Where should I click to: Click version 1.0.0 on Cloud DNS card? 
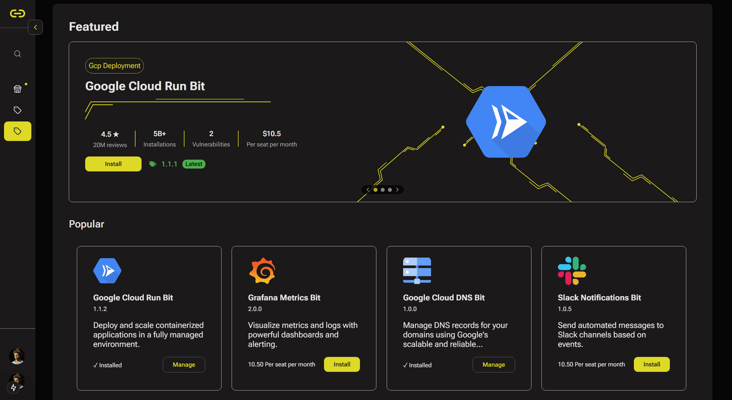[x=410, y=309]
